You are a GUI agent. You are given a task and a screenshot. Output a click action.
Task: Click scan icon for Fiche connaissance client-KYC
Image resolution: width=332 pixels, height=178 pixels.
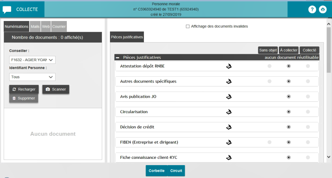coord(229,158)
